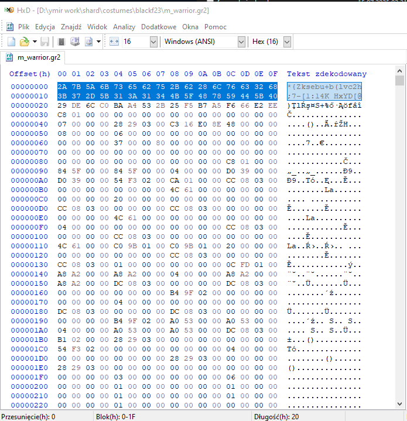Expand the Windows (ANSI) charset dropdown
Viewport: 407px width, 421px height.
click(x=241, y=42)
